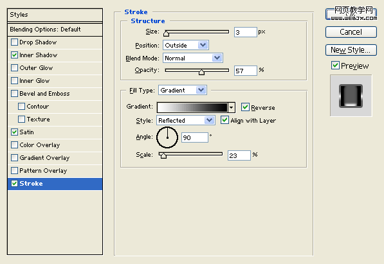The height and width of the screenshot is (264, 384).
Task: Toggle the Preview checkbox
Action: (335, 66)
